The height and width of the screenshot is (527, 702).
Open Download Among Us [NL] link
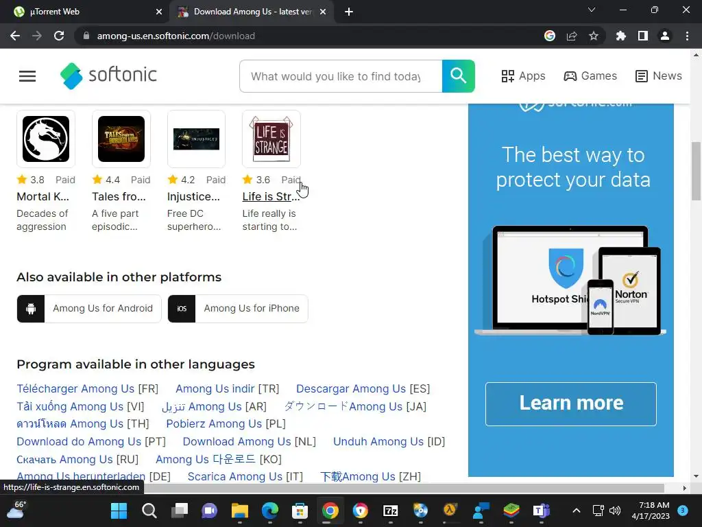(249, 441)
